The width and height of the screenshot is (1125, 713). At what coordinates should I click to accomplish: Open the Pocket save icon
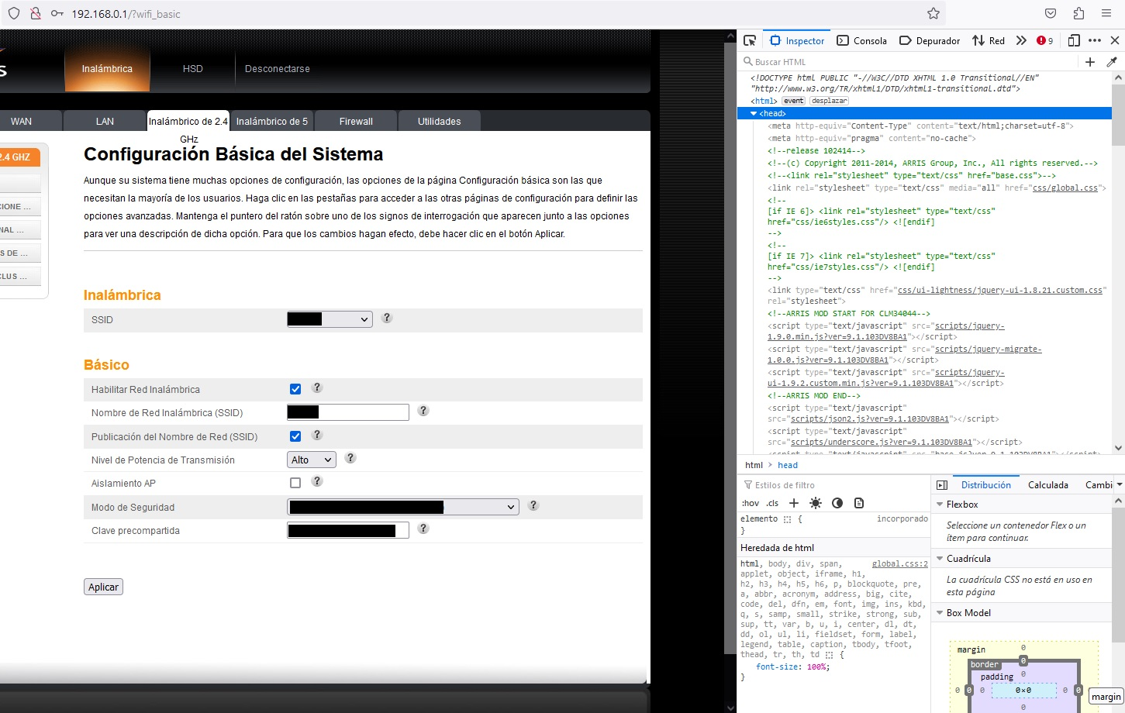click(1051, 13)
